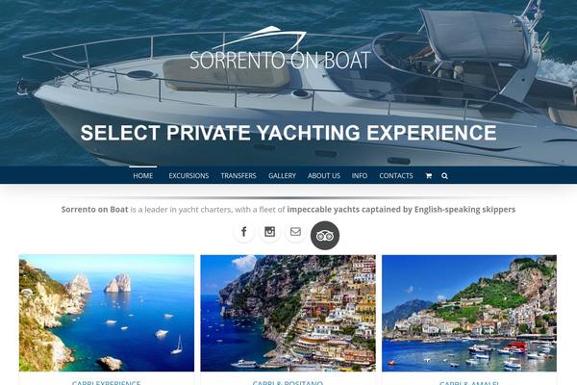Select the Info menu item
This screenshot has width=577, height=385.
[360, 176]
